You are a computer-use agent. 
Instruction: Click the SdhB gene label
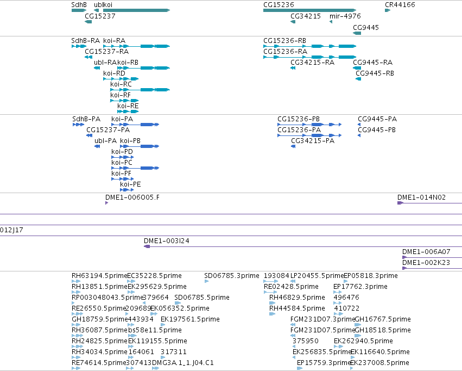pyautogui.click(x=79, y=5)
